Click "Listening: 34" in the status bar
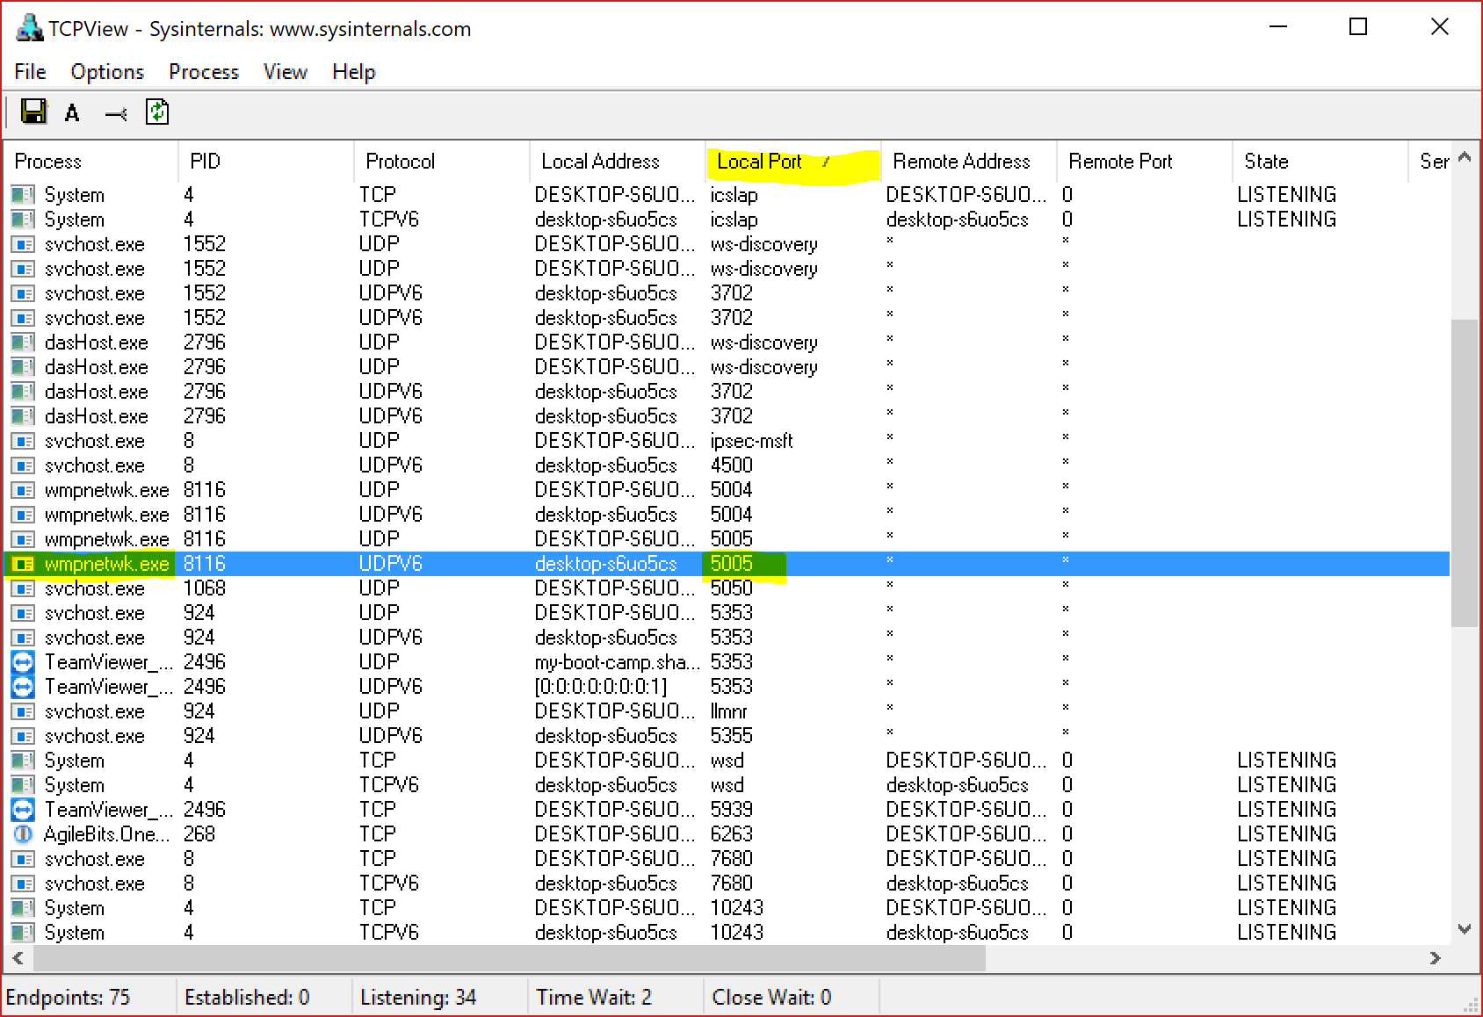 tap(418, 998)
